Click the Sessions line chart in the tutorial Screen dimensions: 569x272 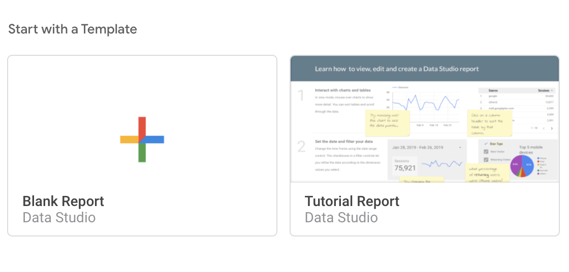tap(426, 103)
